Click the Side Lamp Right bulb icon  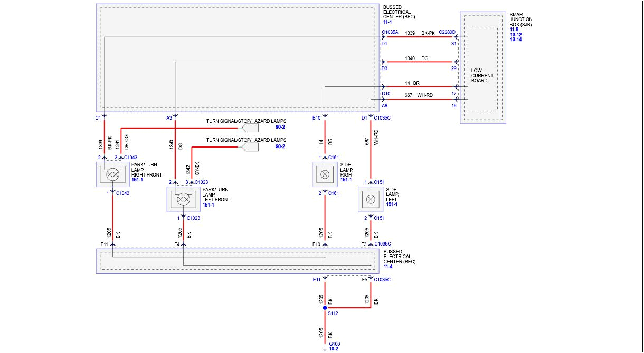tap(326, 174)
